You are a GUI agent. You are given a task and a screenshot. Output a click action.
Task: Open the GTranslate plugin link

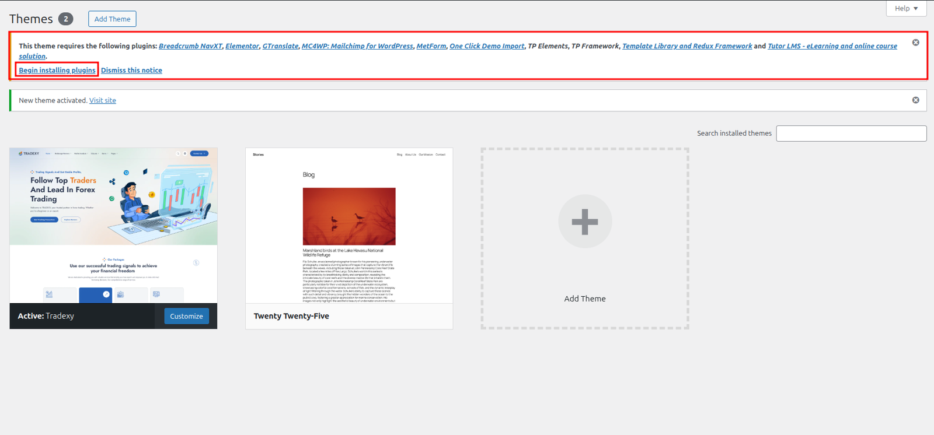pos(280,46)
